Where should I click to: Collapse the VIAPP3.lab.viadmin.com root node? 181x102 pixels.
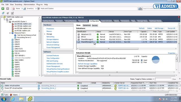2,17
